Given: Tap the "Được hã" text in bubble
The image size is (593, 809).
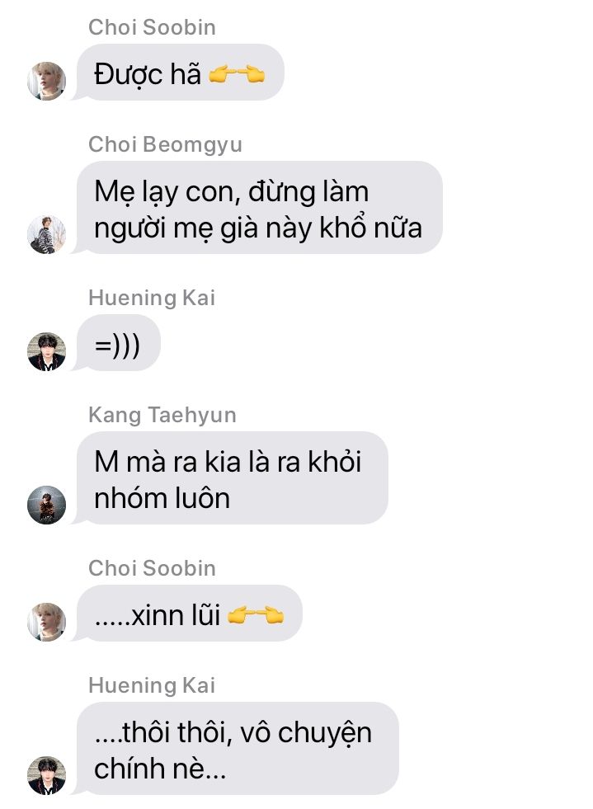Looking at the screenshot, I should [148, 74].
